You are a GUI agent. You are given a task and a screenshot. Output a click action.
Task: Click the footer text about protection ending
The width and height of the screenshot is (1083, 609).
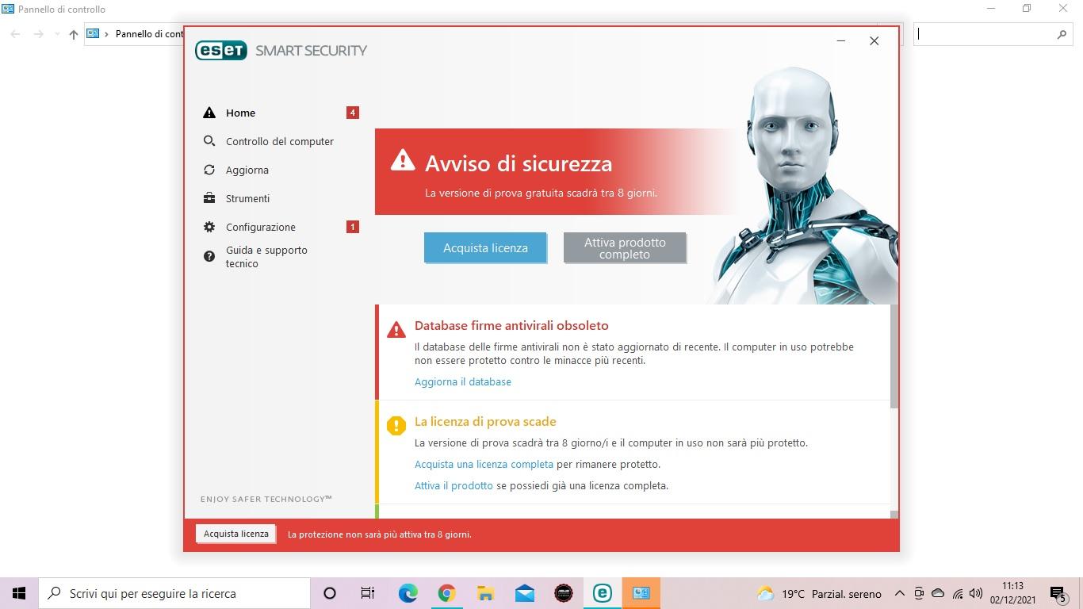click(380, 534)
